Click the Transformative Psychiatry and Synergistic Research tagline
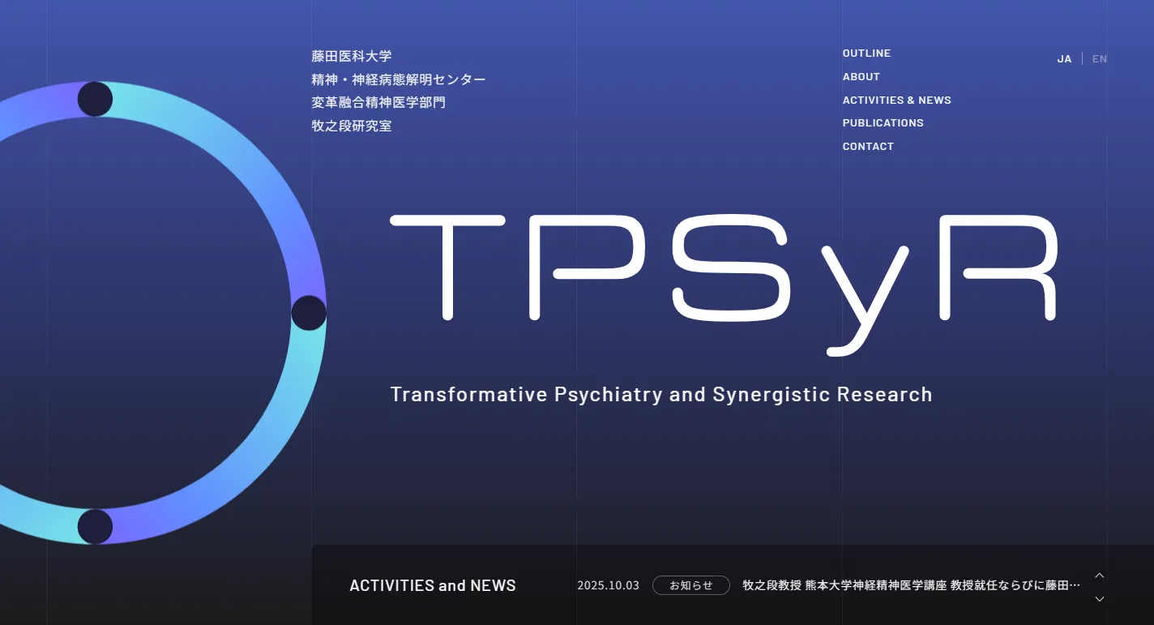This screenshot has width=1154, height=625. click(x=661, y=395)
